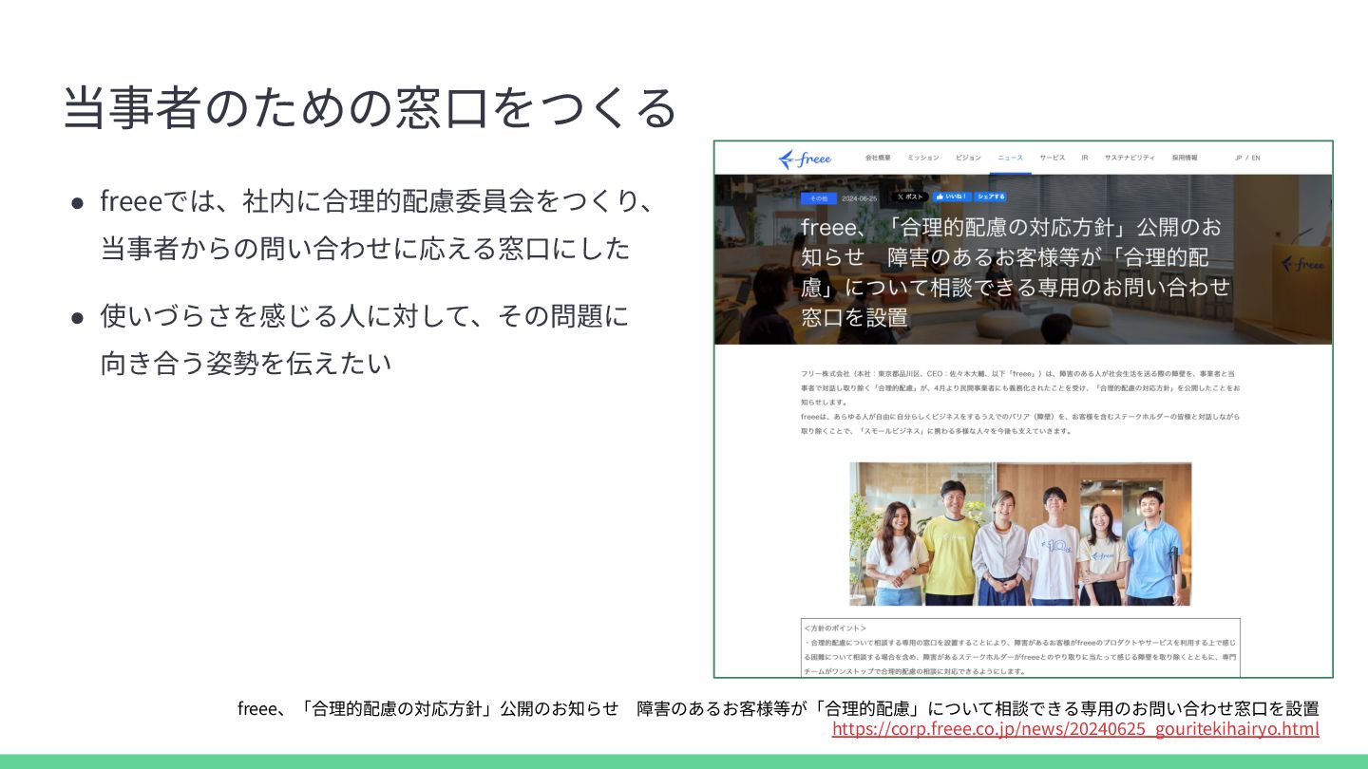Open the ミッション menu item
1368x769 pixels.
[x=922, y=158]
